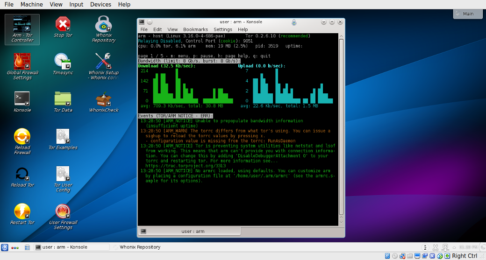486x260 pixels.
Task: Open User Firewall Settings desktop icon
Action: point(63,217)
